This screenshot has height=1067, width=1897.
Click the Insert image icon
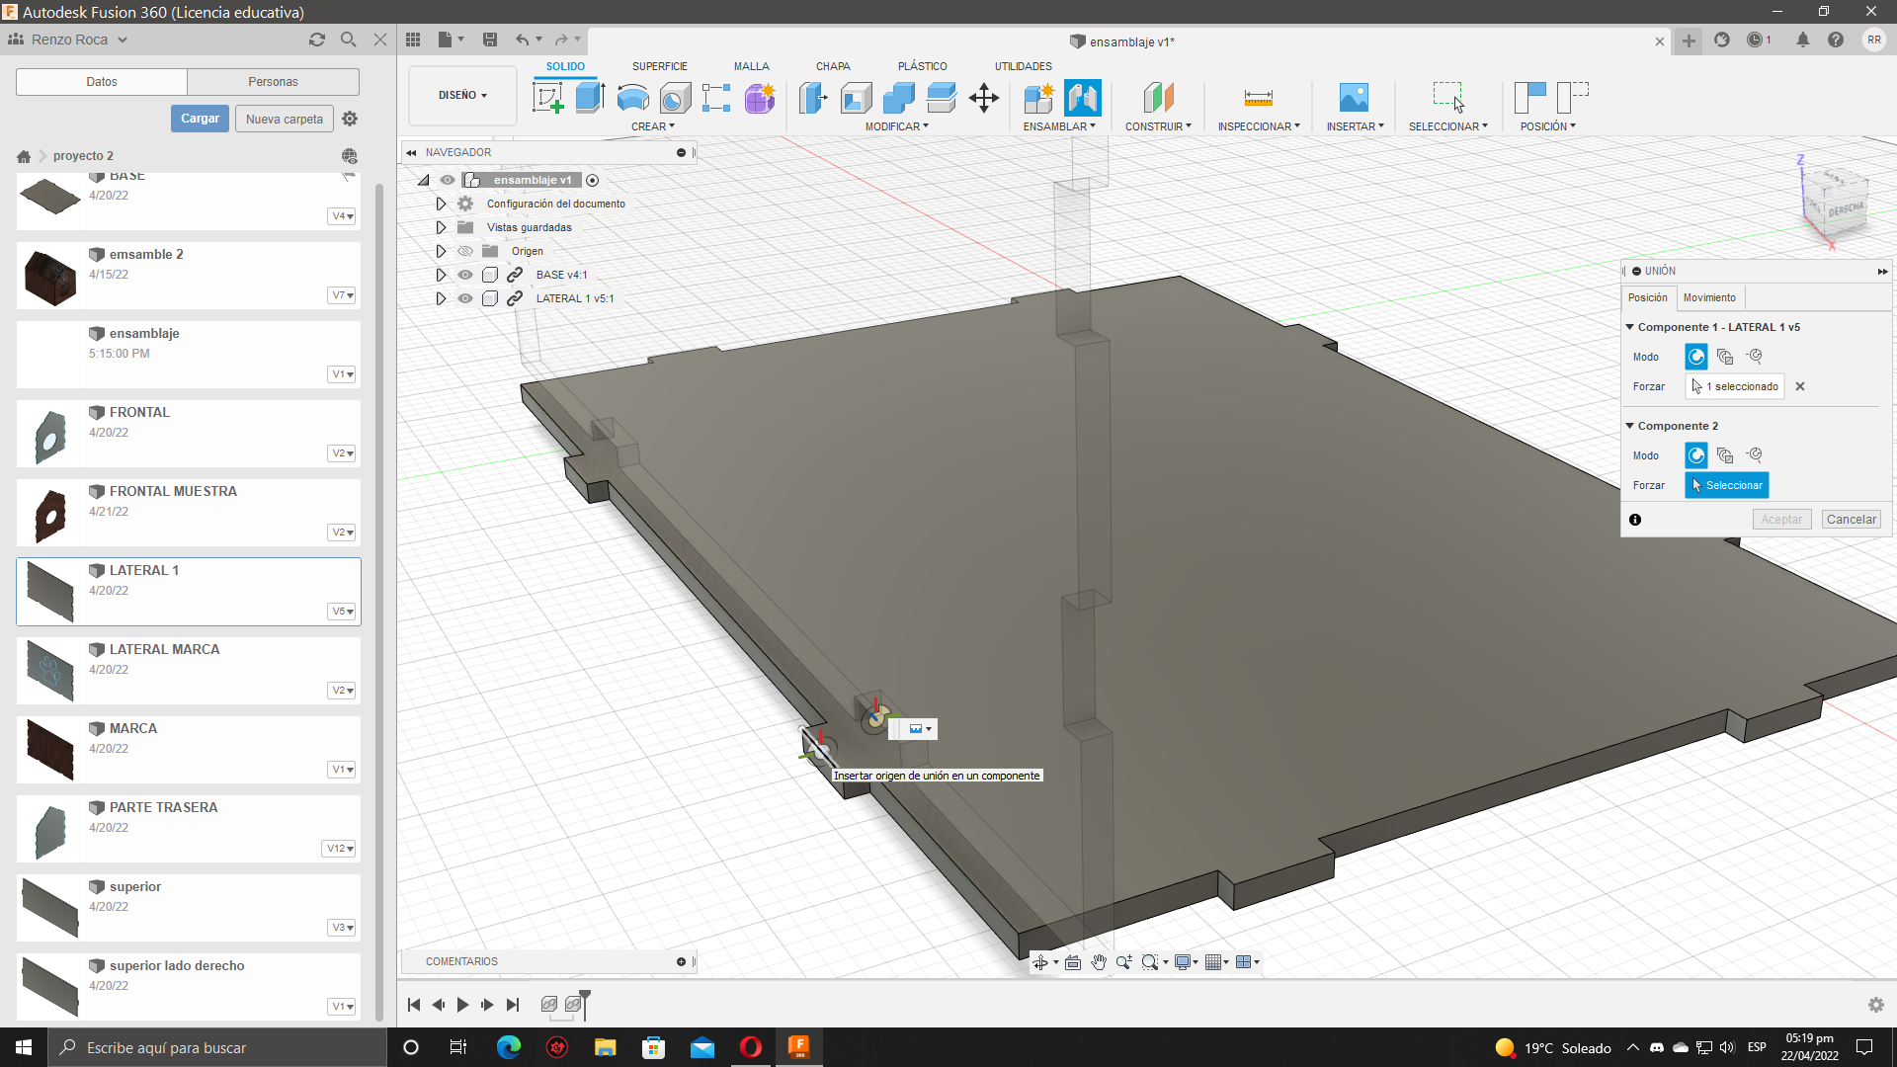point(1354,98)
